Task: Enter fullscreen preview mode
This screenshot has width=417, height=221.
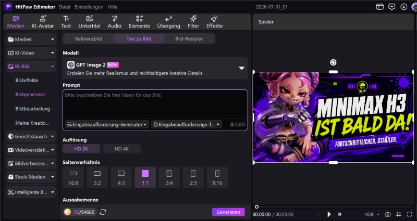Action: [410, 214]
